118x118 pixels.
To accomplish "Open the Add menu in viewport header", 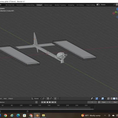I will point(5,99).
